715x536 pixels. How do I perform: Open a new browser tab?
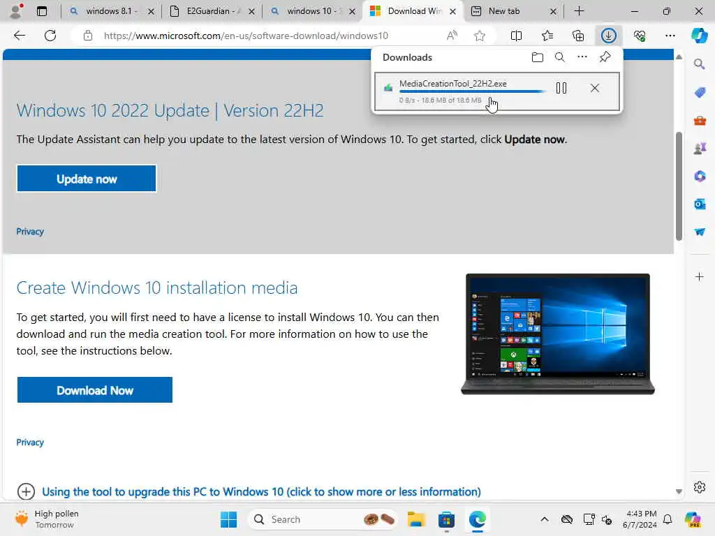(579, 11)
